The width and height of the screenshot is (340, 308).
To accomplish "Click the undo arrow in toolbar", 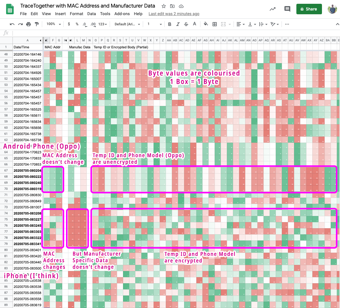I will [x=12, y=24].
